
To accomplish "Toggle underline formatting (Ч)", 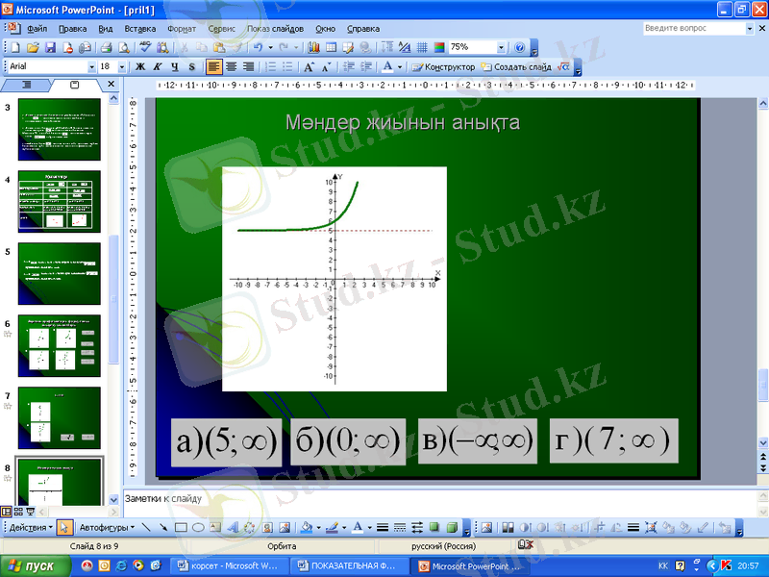I will coord(174,67).
